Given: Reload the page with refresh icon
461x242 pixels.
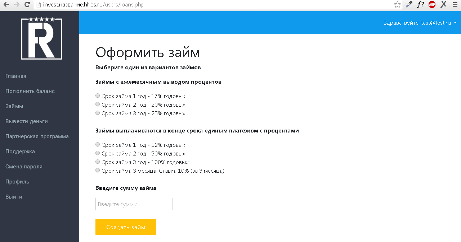Looking at the screenshot, I should pos(27,5).
